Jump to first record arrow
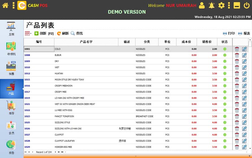The width and height of the screenshot is (252, 158). 25,152
